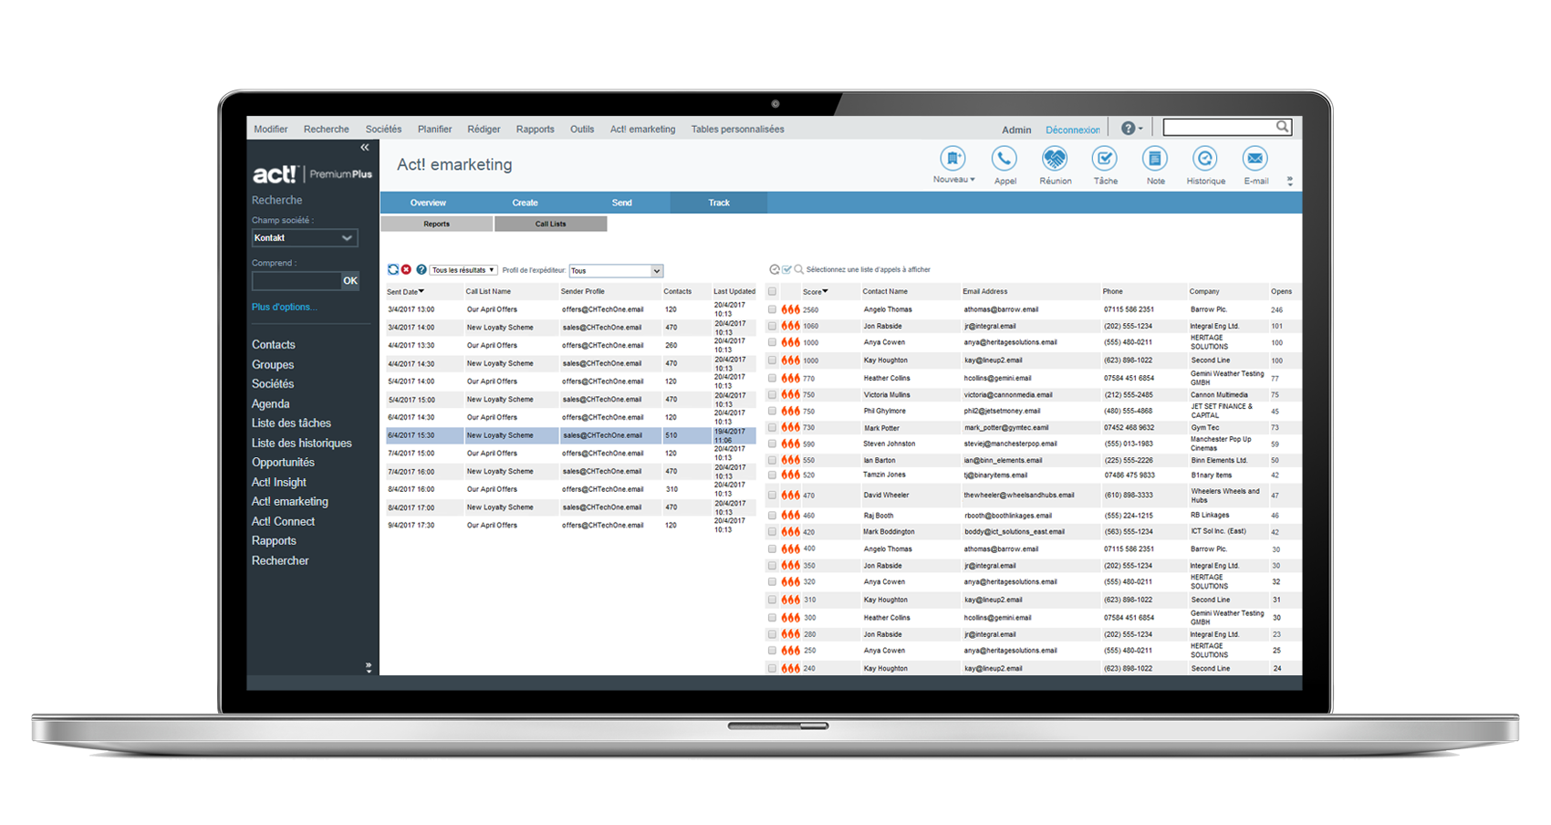Open the Réunion handshake icon
This screenshot has width=1551, height=825.
pos(1055,159)
